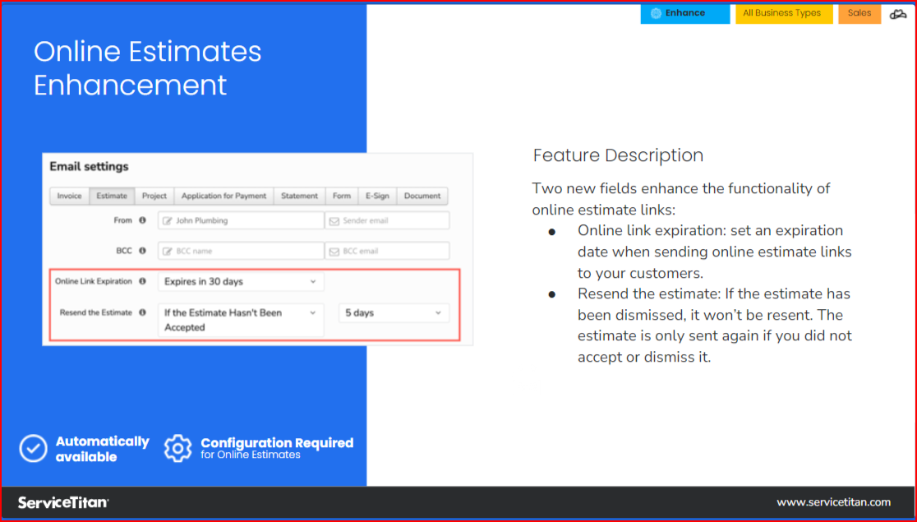
Task: Click the edit icon in John Plumbing field
Action: 168,220
